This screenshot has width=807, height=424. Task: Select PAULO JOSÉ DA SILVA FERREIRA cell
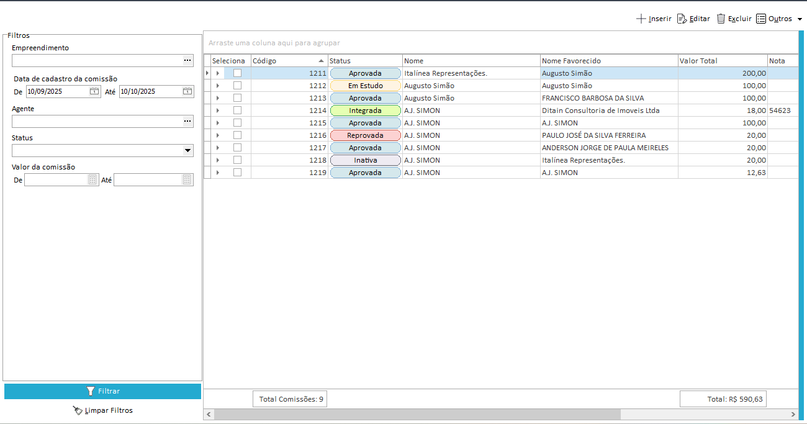point(609,135)
